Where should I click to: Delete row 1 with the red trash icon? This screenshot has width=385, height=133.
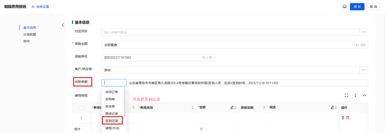point(348,118)
